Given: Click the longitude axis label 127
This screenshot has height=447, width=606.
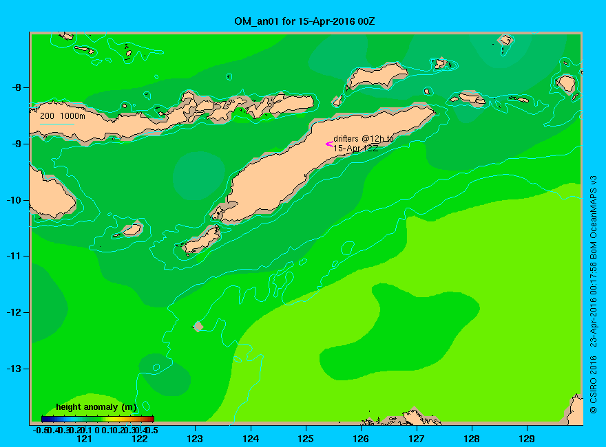Looking at the screenshot, I should click(416, 439).
